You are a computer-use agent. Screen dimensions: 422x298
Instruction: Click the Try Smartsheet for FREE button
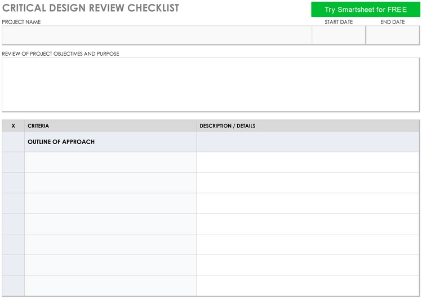click(x=366, y=10)
